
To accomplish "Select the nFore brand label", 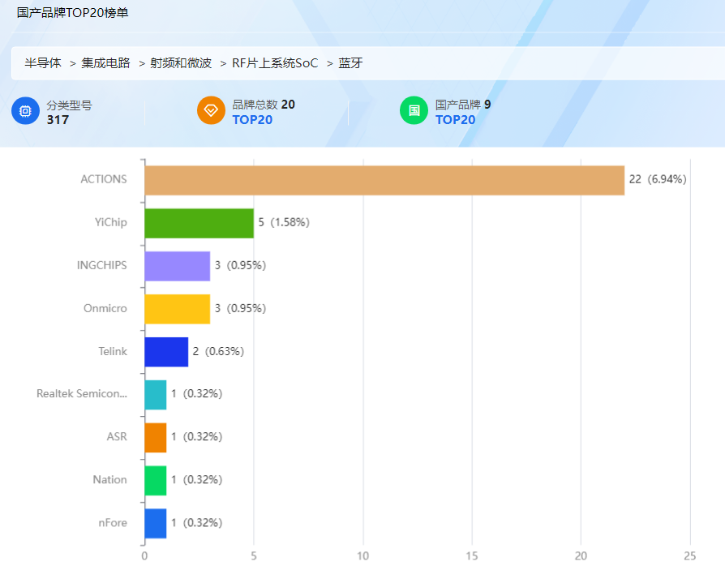I will coord(113,523).
